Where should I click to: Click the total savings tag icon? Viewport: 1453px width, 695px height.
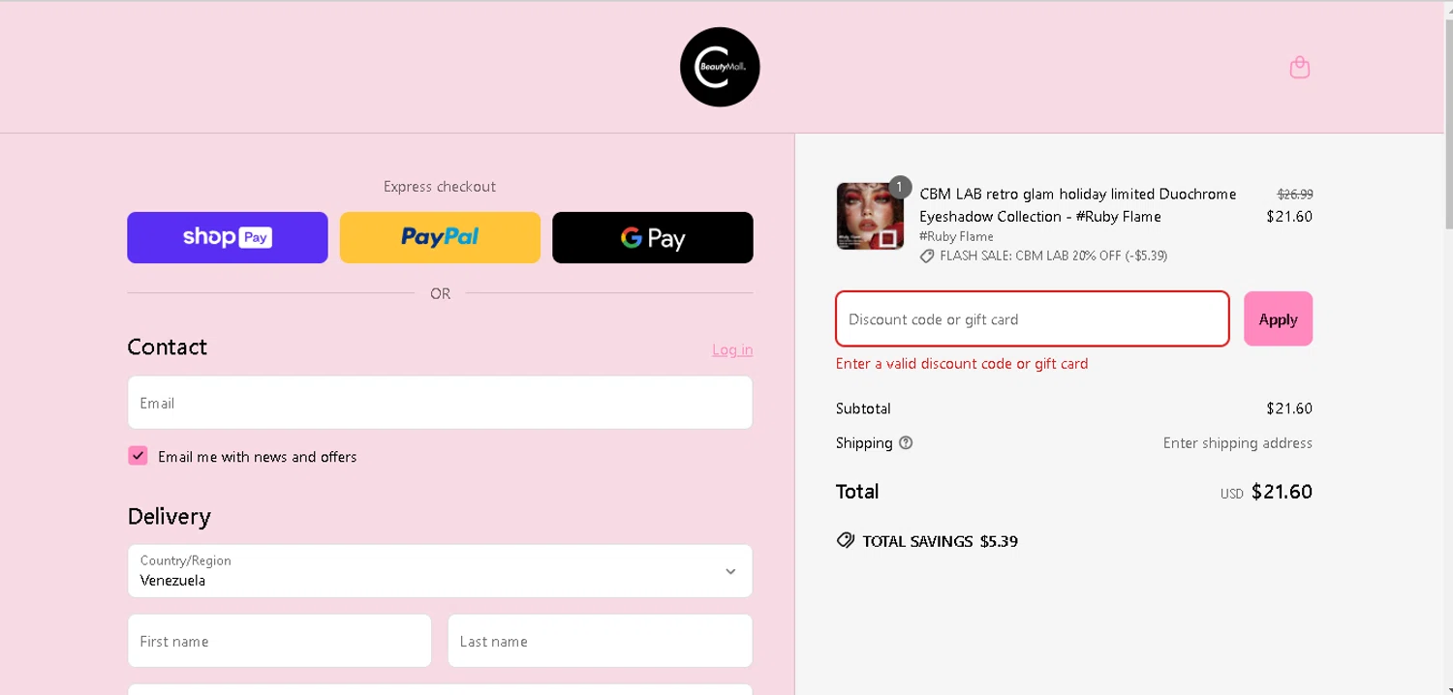[846, 540]
